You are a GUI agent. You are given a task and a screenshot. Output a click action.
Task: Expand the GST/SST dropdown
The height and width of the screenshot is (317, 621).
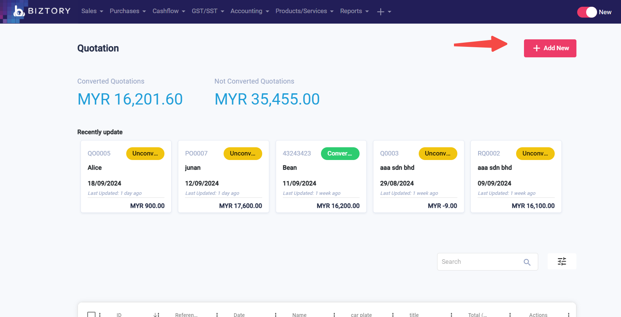pyautogui.click(x=208, y=11)
